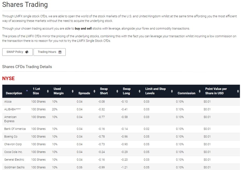The image size is (241, 170).
Task: Click the Swap Short header label
Action: [104, 91]
